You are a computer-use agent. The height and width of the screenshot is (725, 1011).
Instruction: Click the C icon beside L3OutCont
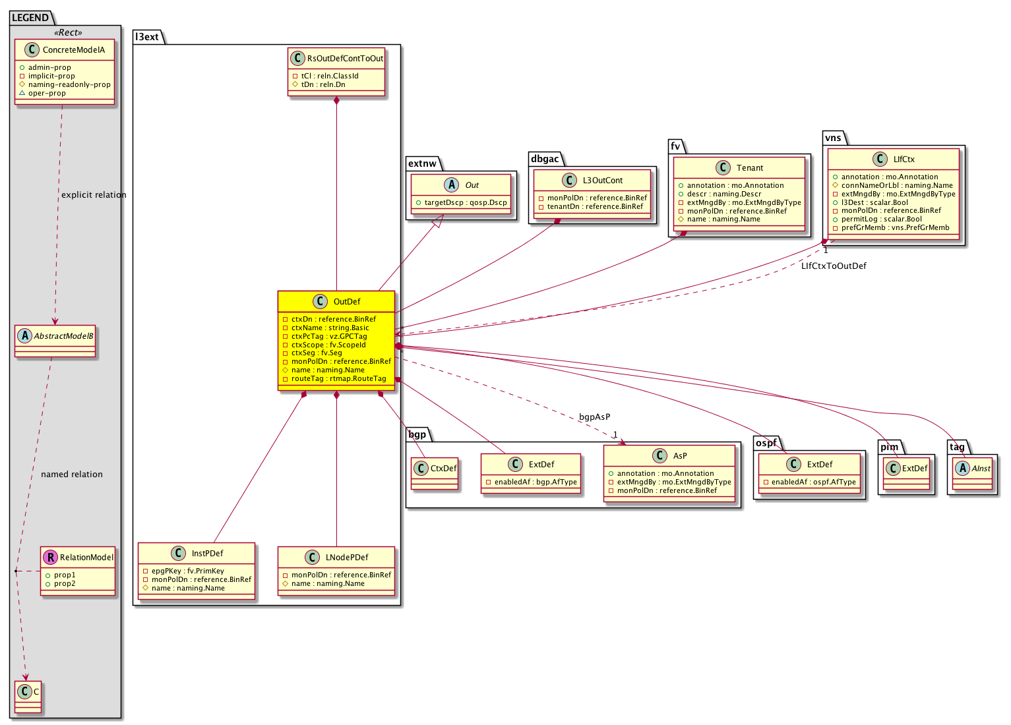pos(569,180)
